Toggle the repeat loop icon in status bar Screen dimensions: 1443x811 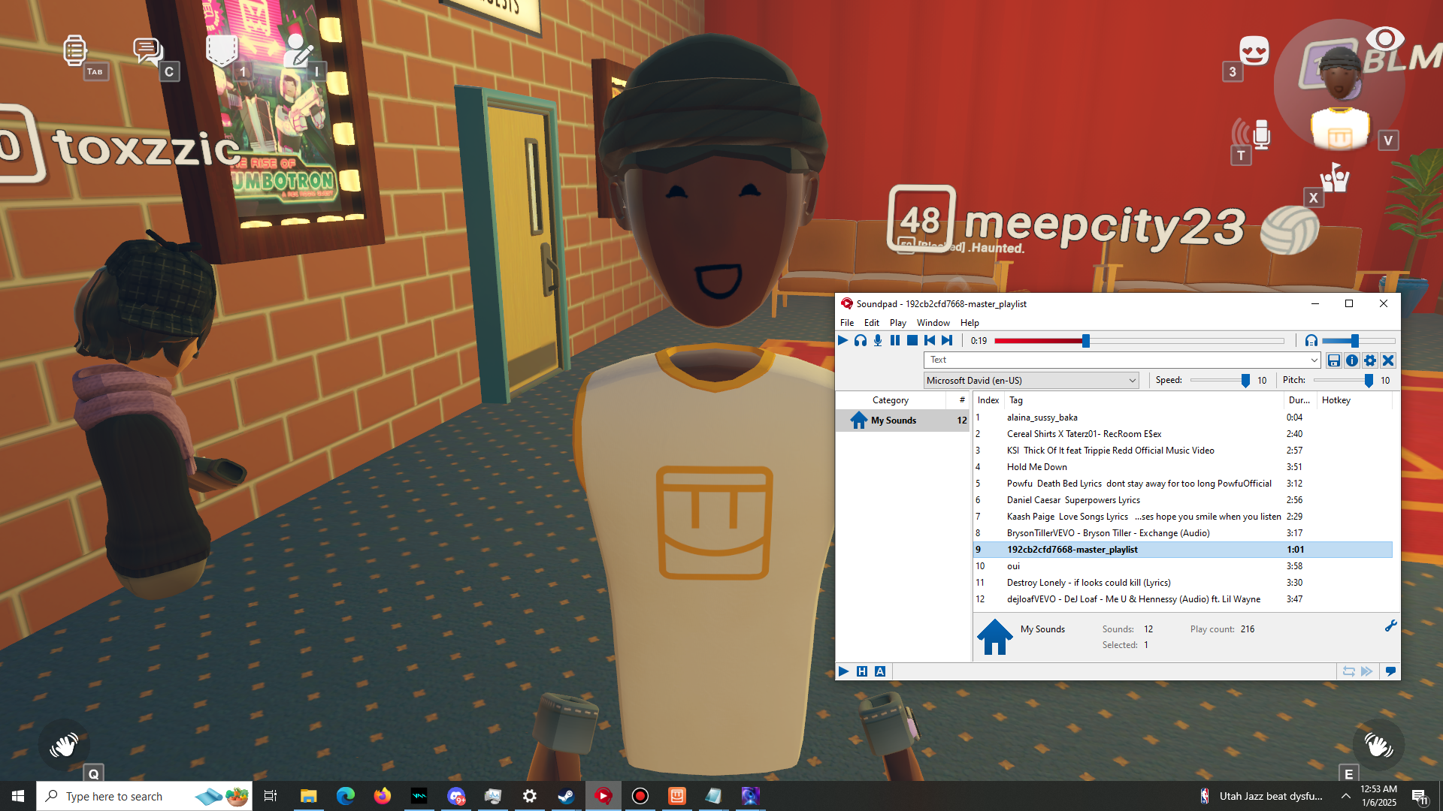click(1348, 671)
